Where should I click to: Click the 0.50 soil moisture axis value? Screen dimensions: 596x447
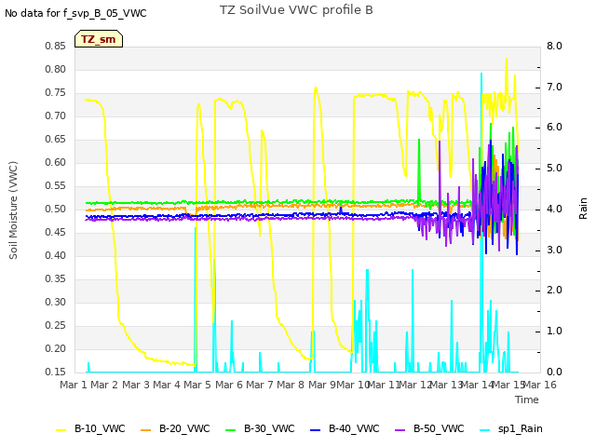[x=56, y=209]
